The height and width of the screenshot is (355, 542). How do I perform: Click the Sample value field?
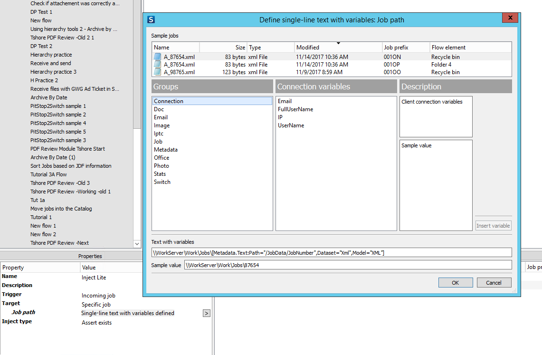[x=348, y=265]
